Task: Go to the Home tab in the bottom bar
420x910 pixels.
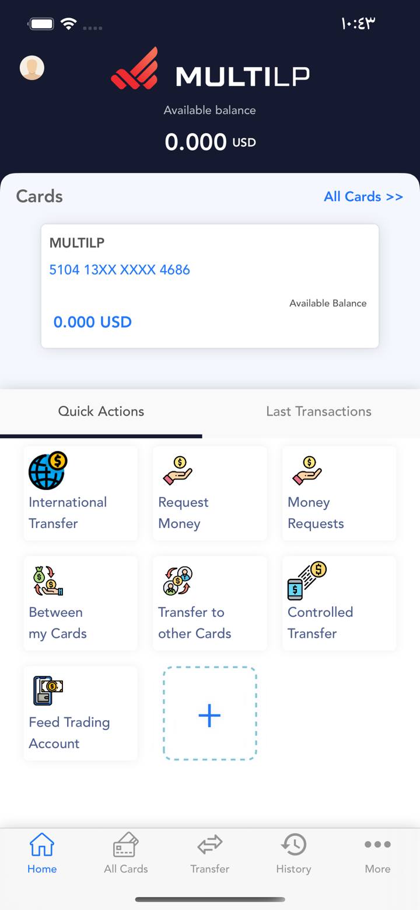Action: tap(42, 853)
